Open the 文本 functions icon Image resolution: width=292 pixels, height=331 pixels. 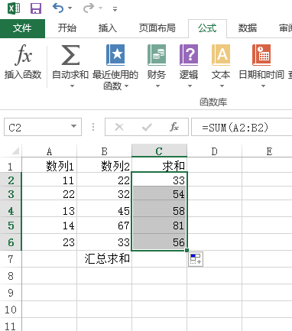pyautogui.click(x=221, y=55)
